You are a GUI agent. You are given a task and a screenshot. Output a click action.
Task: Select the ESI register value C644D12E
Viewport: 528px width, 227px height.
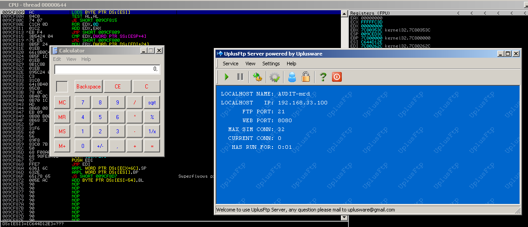coord(372,42)
